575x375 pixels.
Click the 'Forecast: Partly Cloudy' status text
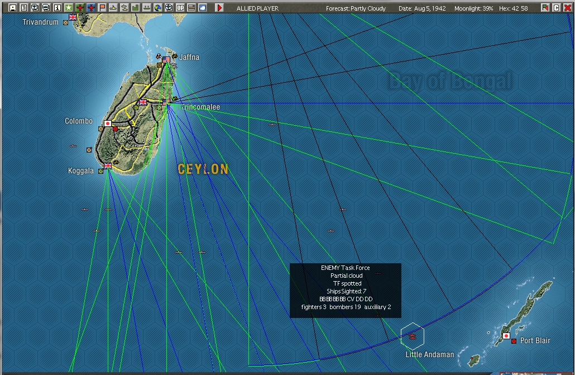(356, 8)
